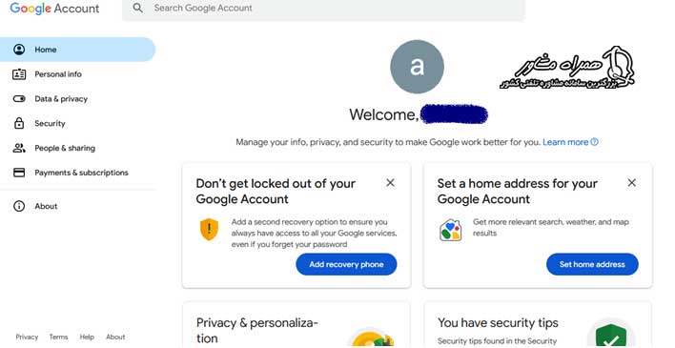Click the People & sharing icon
Image resolution: width=675 pixels, height=348 pixels.
(19, 148)
